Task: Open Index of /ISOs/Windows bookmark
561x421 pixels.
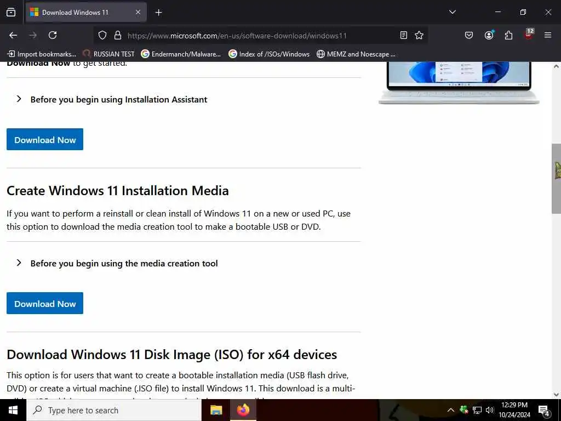Action: [x=269, y=54]
